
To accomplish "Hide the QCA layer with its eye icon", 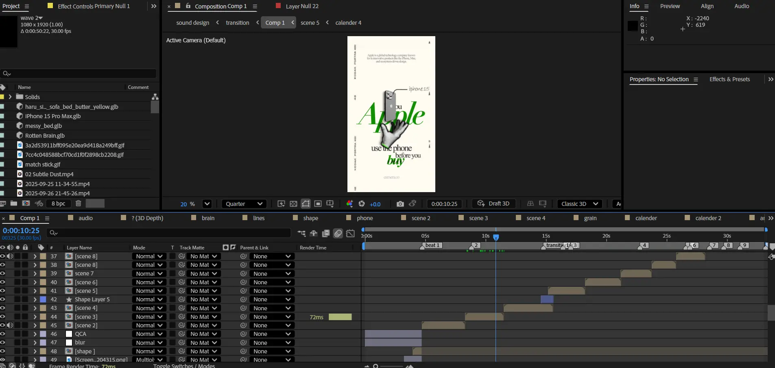I will [x=3, y=334].
